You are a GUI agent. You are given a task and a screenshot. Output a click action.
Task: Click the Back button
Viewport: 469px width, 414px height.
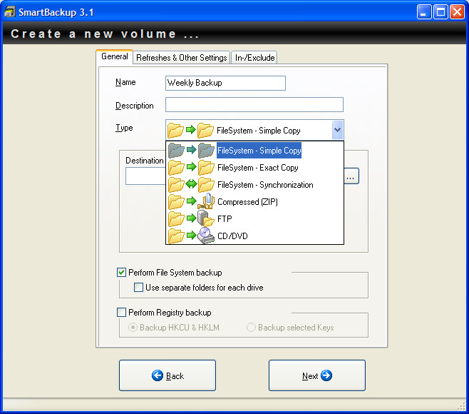click(167, 375)
